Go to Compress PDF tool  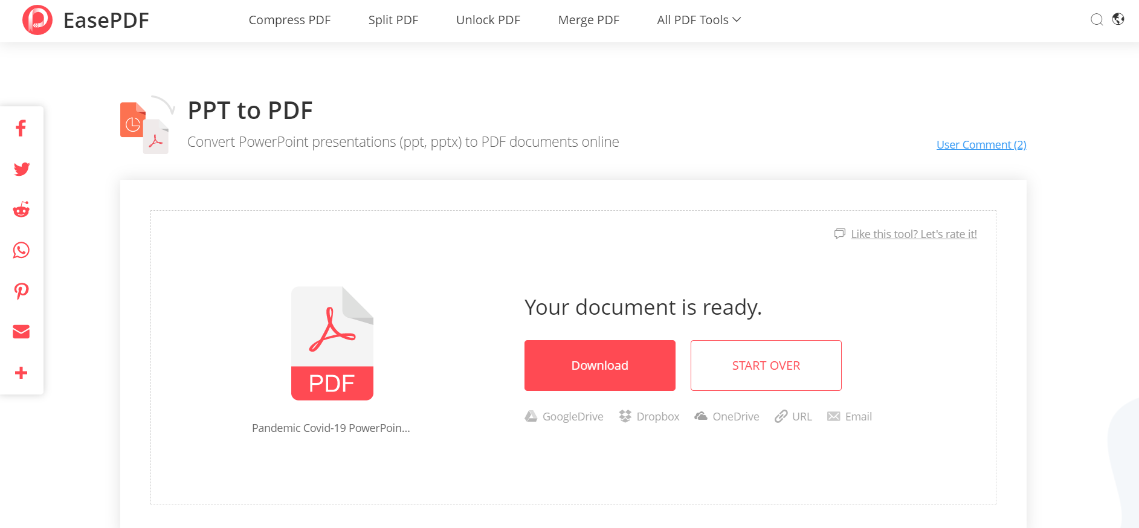289,20
